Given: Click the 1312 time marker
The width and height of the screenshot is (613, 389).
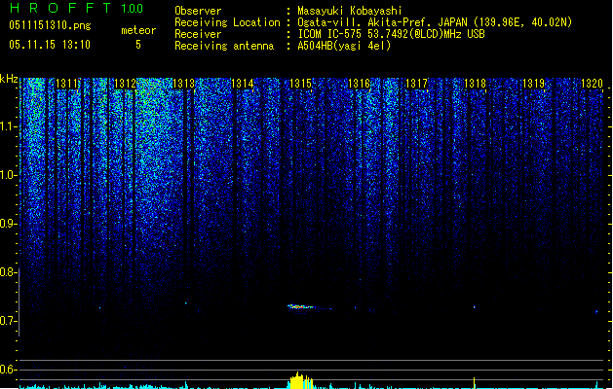Looking at the screenshot, I should (126, 84).
